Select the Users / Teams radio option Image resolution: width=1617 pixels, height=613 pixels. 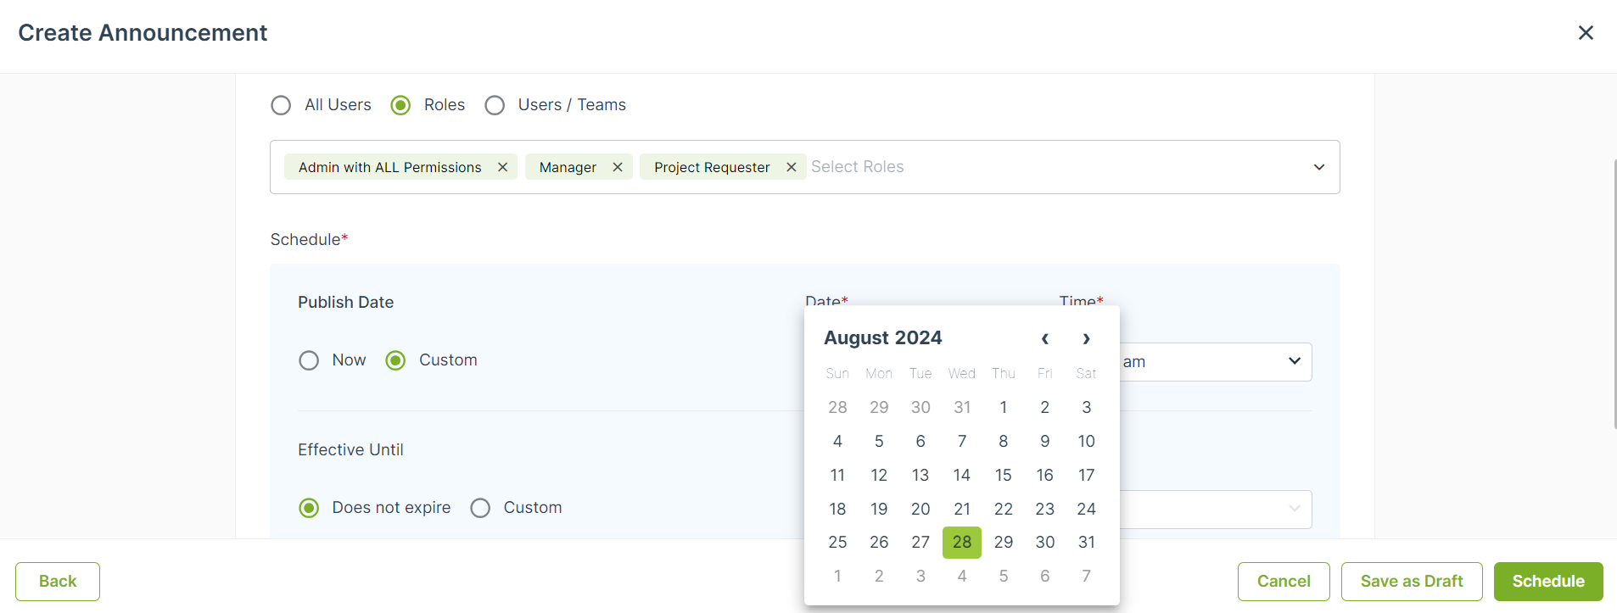point(495,105)
